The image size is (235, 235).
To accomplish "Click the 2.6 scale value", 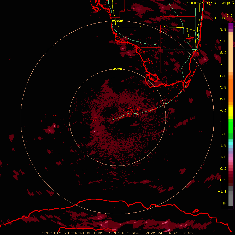I will point(223,134).
